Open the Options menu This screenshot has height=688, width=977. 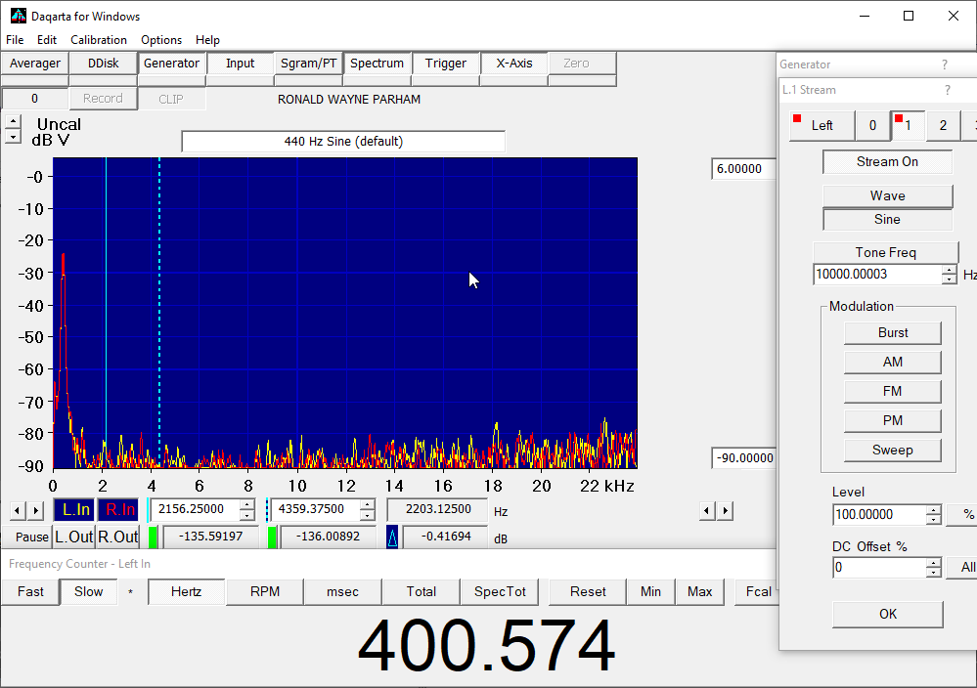[161, 40]
